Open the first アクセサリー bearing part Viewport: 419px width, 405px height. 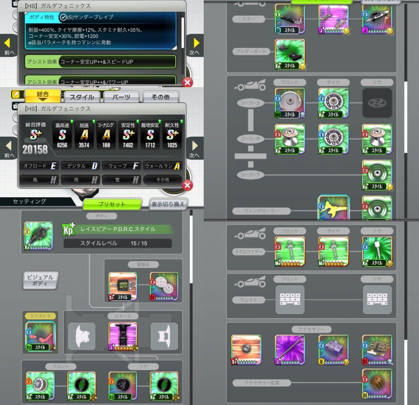[x=246, y=349]
